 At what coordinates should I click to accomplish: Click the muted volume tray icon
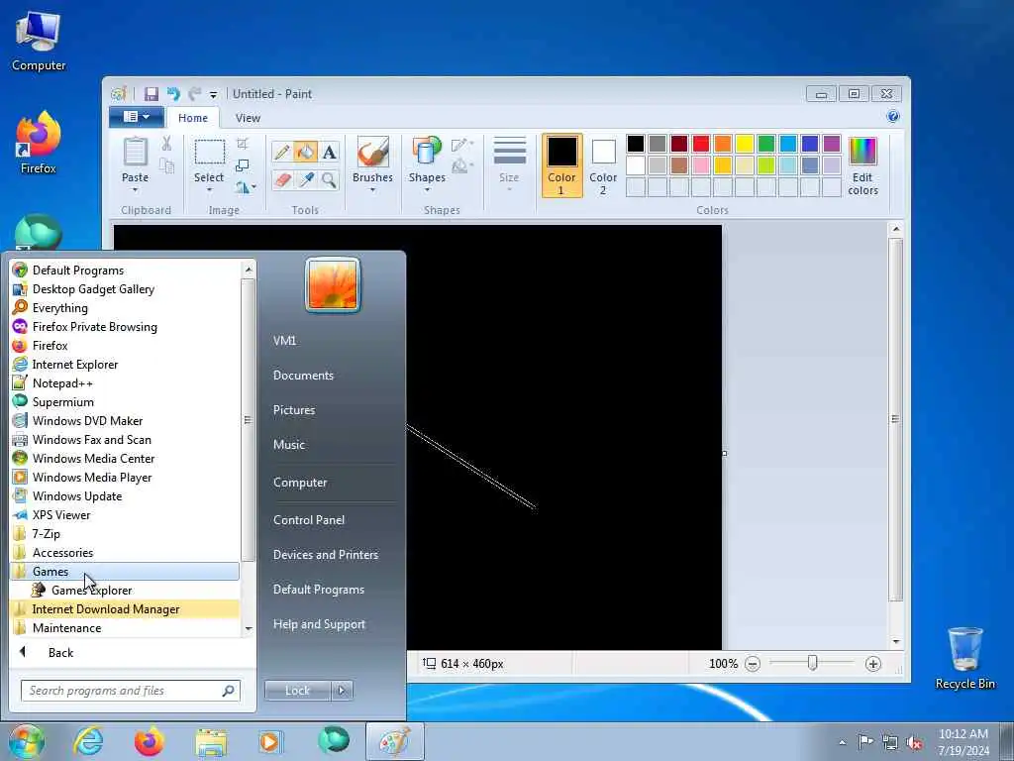pos(914,742)
